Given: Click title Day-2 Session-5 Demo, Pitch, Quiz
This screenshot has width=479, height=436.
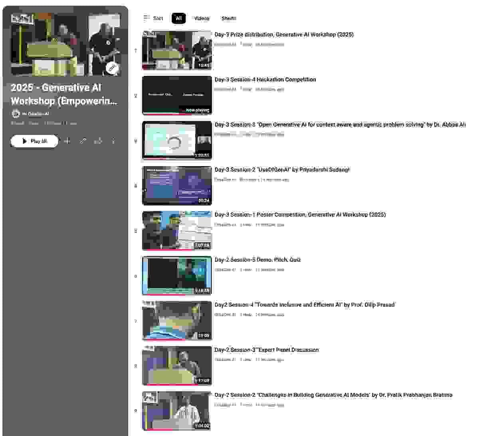Looking at the screenshot, I should (x=257, y=260).
